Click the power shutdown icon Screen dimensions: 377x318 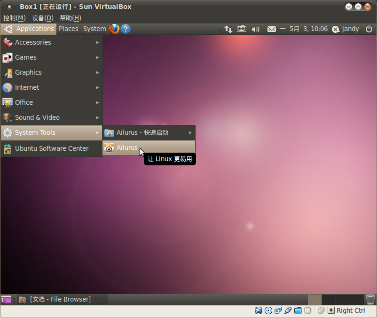click(x=369, y=29)
